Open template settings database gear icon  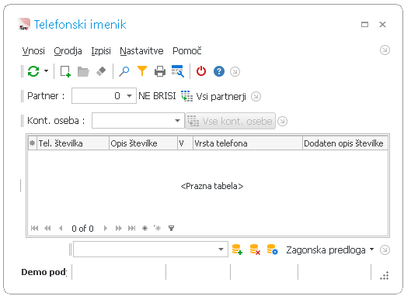tap(273, 250)
